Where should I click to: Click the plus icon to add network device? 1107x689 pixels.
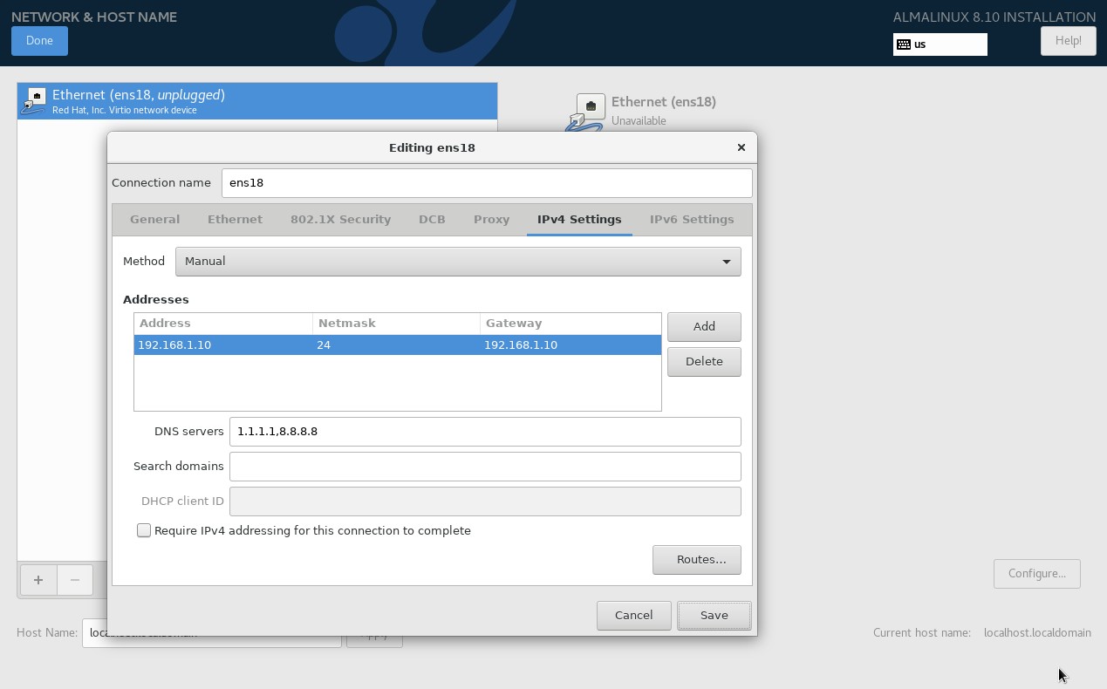[x=38, y=580]
